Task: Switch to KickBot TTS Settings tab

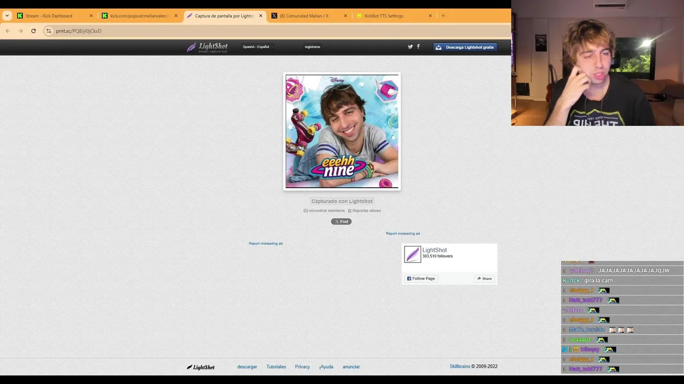Action: [x=393, y=16]
